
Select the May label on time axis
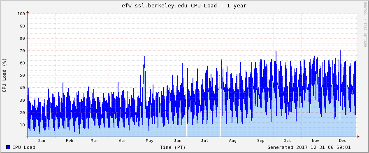click(x=149, y=141)
